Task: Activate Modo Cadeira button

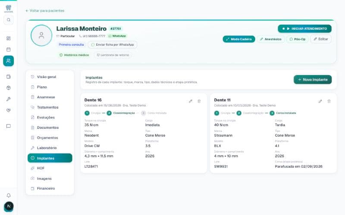Action: coord(239,39)
